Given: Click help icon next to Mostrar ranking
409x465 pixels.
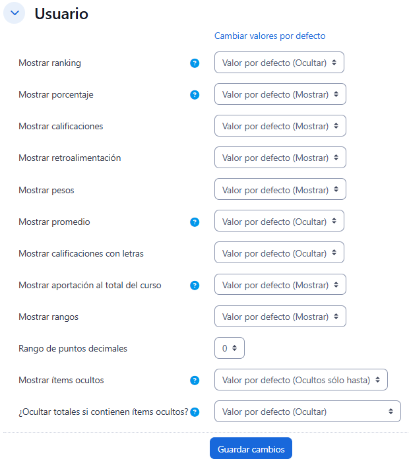Looking at the screenshot, I should [x=195, y=63].
